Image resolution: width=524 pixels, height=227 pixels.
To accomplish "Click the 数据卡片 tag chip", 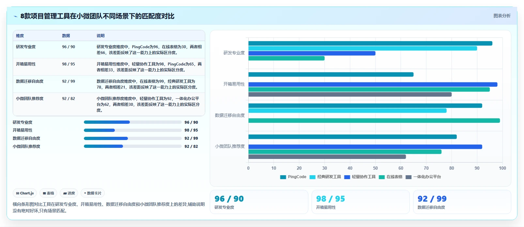I will [93, 193].
